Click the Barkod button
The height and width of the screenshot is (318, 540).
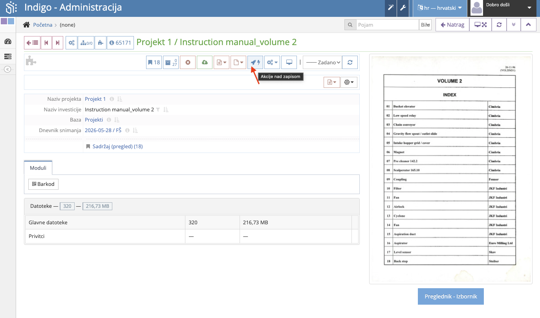43,184
